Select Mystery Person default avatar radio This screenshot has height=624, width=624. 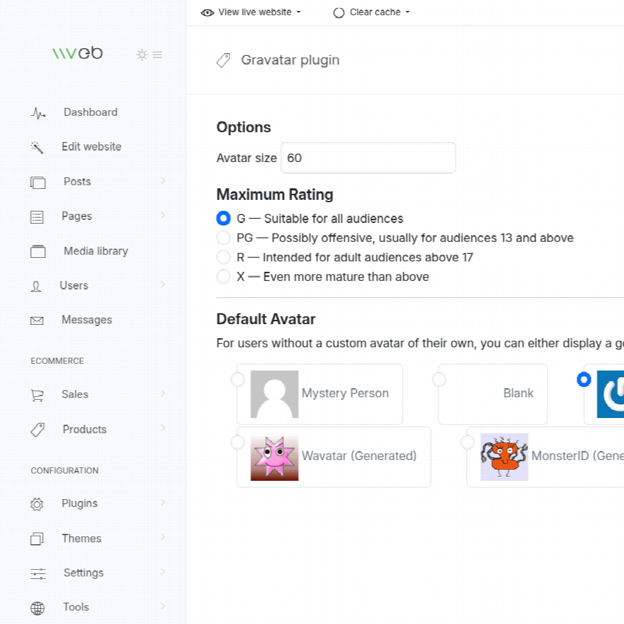(x=238, y=380)
